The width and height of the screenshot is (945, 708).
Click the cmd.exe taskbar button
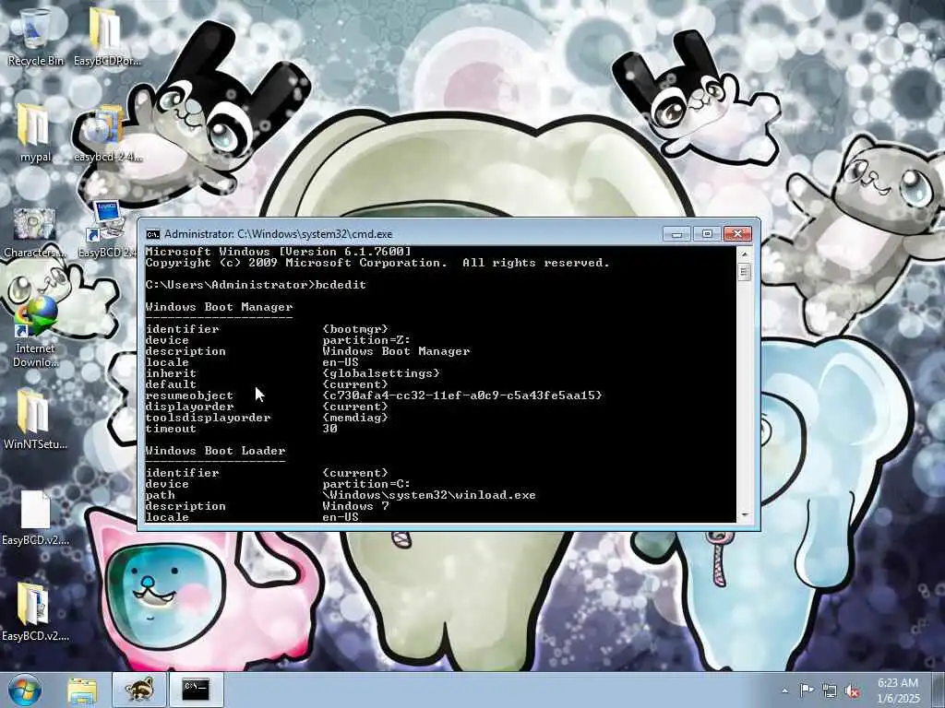pos(196,690)
